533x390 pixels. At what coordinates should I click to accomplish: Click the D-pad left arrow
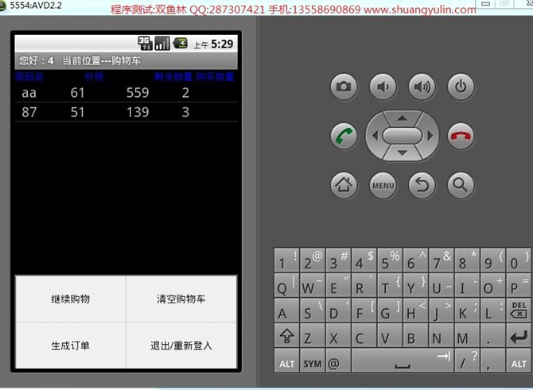[375, 136]
